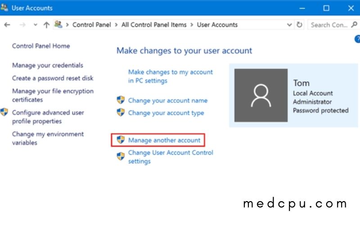This screenshot has height=225, width=360.
Task: Refresh the User Accounts page
Action: click(x=299, y=24)
